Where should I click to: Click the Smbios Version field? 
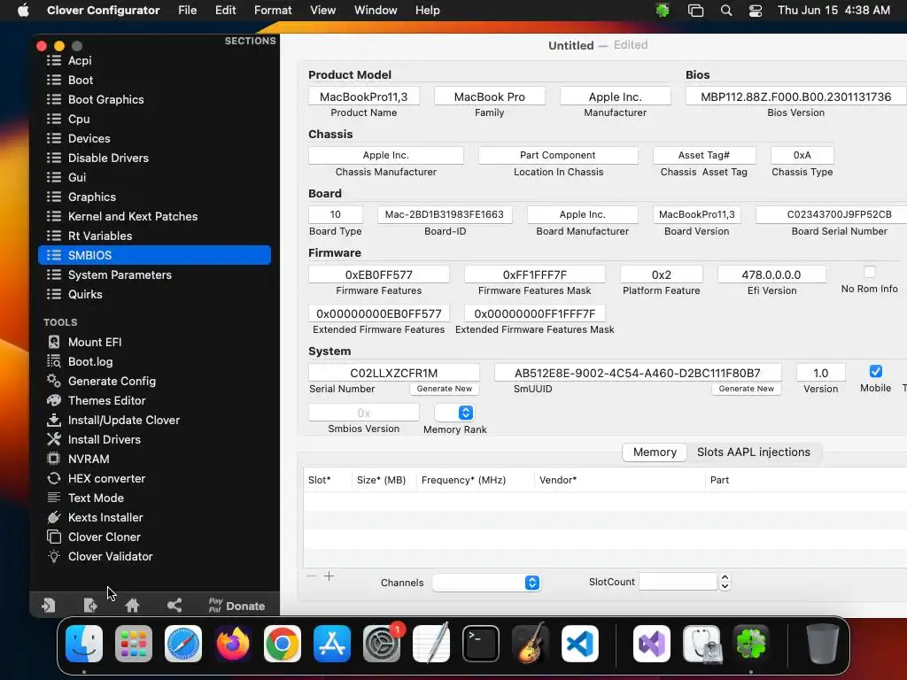(x=364, y=413)
